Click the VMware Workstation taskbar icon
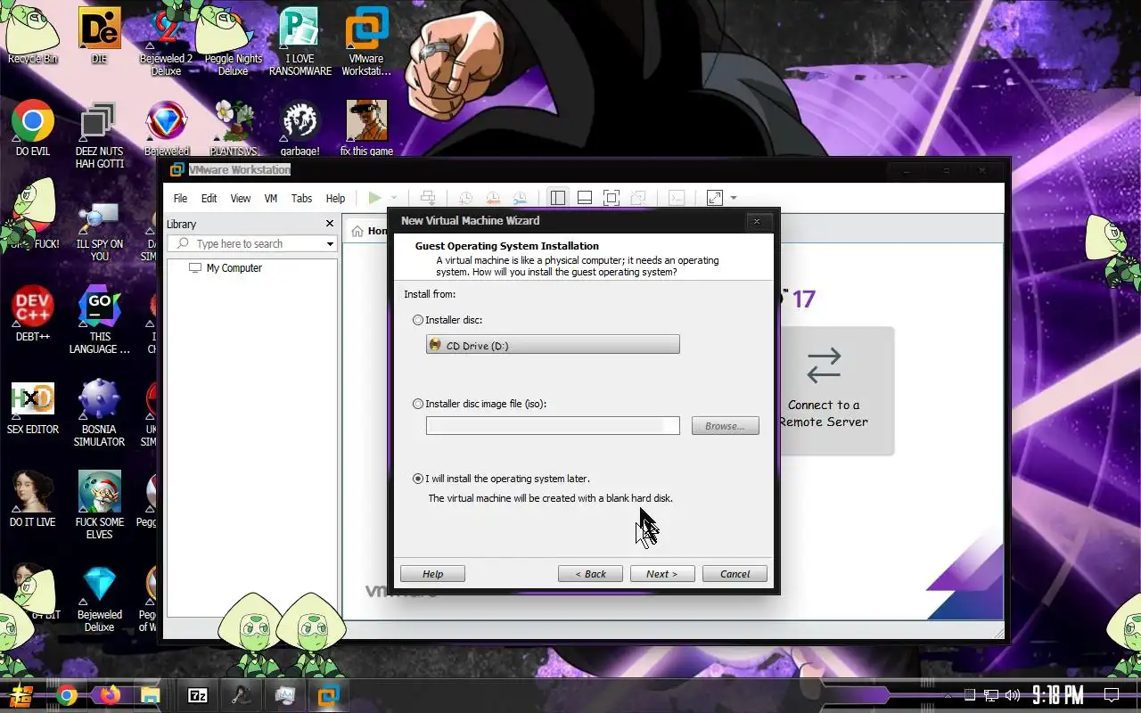 point(328,695)
